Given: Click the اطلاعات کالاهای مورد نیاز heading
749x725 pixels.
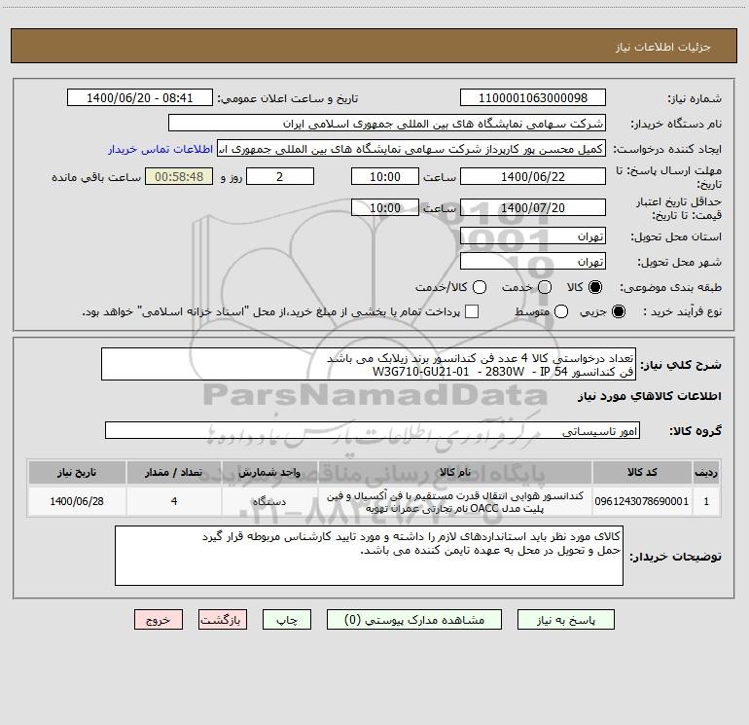Looking at the screenshot, I should coord(650,396).
